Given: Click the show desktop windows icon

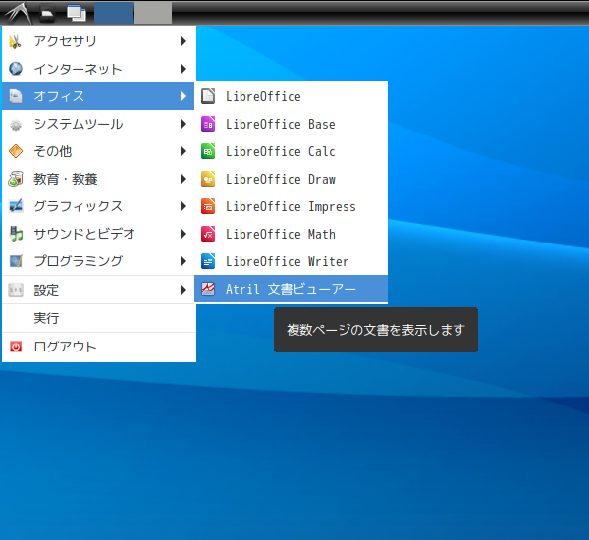Looking at the screenshot, I should (x=76, y=13).
